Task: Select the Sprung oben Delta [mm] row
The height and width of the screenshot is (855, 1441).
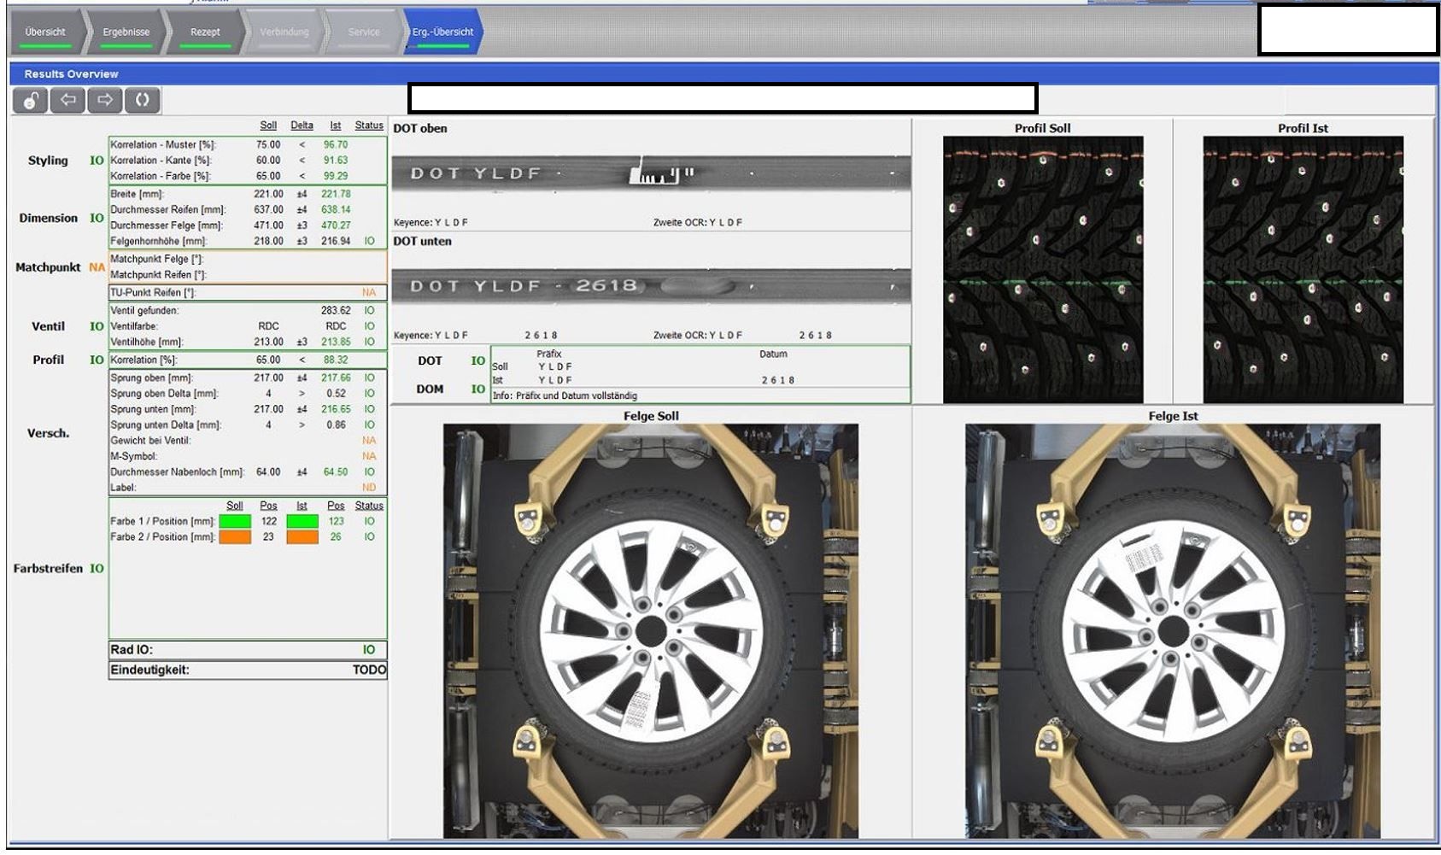Action: (248, 394)
